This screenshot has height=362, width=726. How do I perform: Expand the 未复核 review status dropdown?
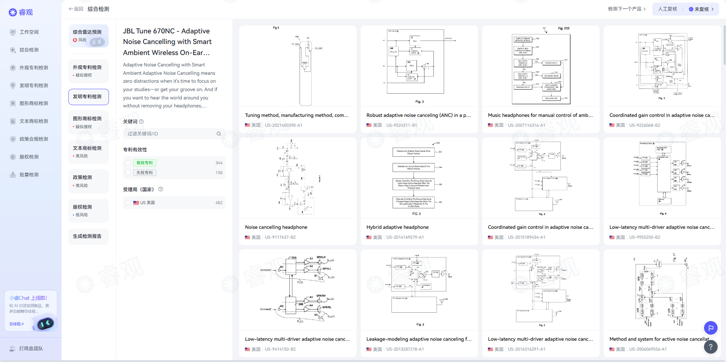click(x=701, y=9)
